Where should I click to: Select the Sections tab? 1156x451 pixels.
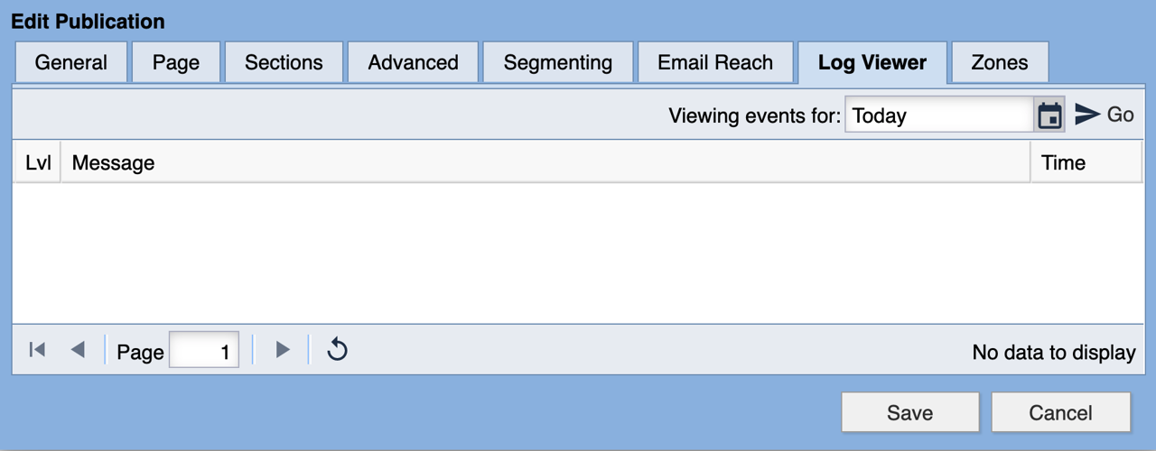[x=284, y=63]
